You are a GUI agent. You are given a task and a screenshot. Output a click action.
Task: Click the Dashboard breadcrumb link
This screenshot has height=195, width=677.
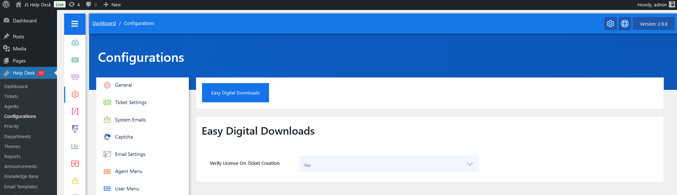[x=104, y=23]
